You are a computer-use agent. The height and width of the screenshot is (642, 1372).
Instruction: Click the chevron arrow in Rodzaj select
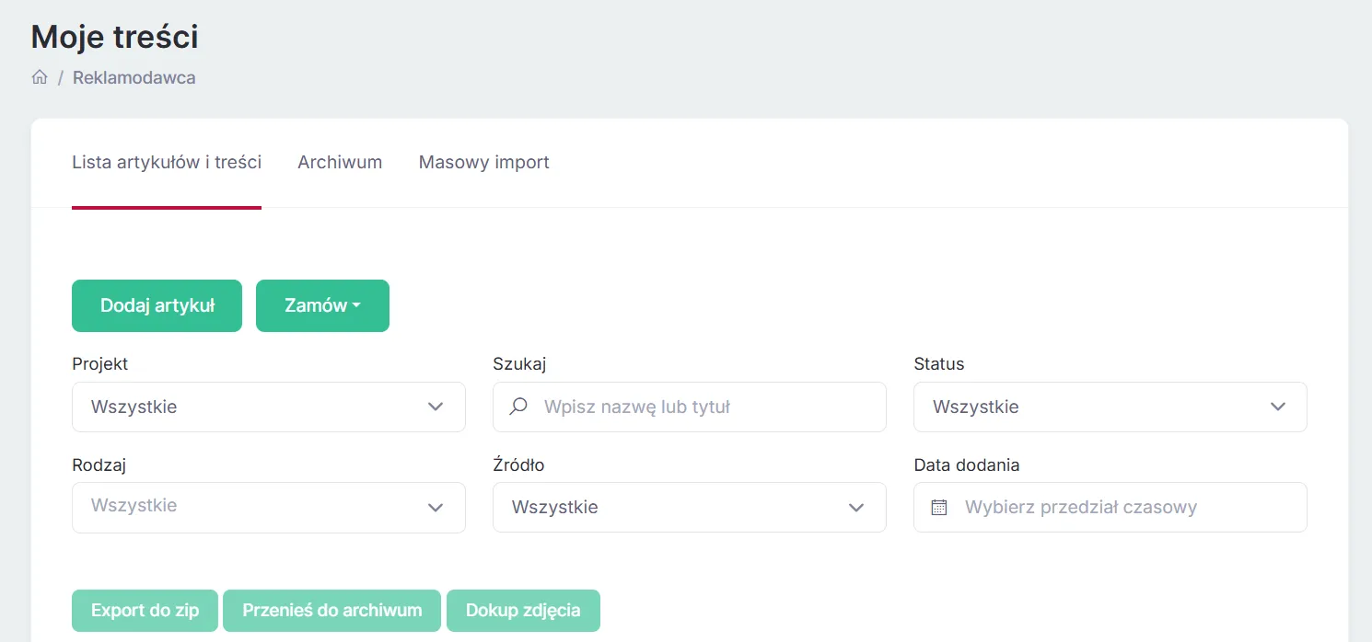point(436,507)
